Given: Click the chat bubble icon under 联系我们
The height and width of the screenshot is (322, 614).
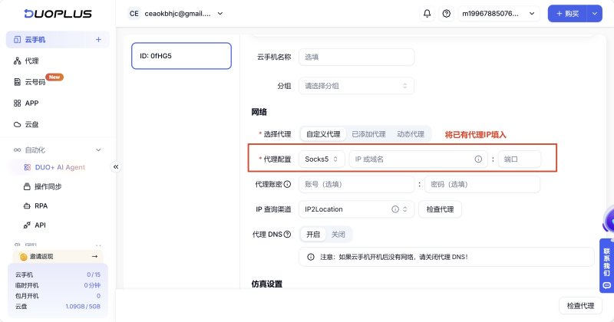Looking at the screenshot, I should [606, 285].
